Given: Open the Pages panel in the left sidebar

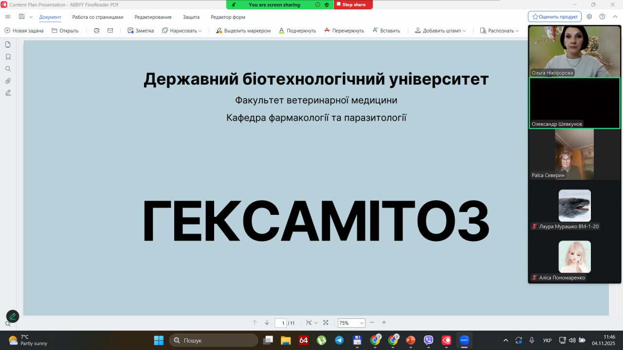Looking at the screenshot, I should (x=8, y=44).
